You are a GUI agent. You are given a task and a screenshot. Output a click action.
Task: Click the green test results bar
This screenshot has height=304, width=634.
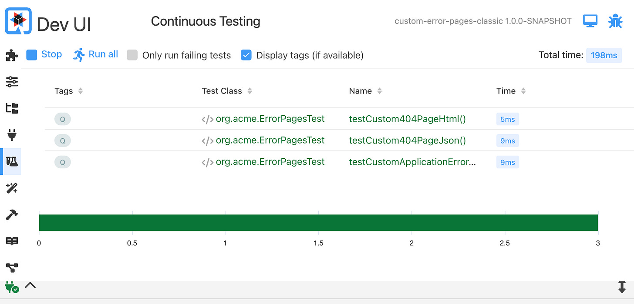318,223
